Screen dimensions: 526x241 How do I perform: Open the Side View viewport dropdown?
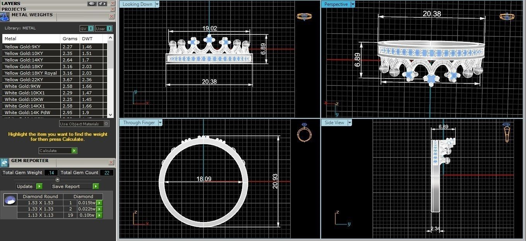click(349, 123)
